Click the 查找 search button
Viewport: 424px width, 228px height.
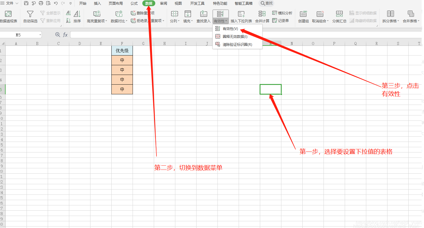(267, 3)
